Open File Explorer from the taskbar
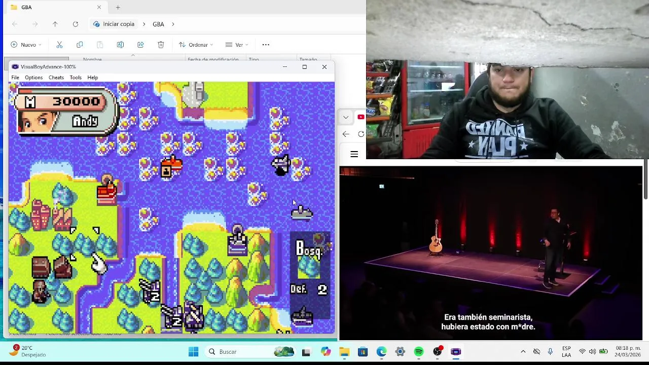The image size is (649, 365). 344,352
